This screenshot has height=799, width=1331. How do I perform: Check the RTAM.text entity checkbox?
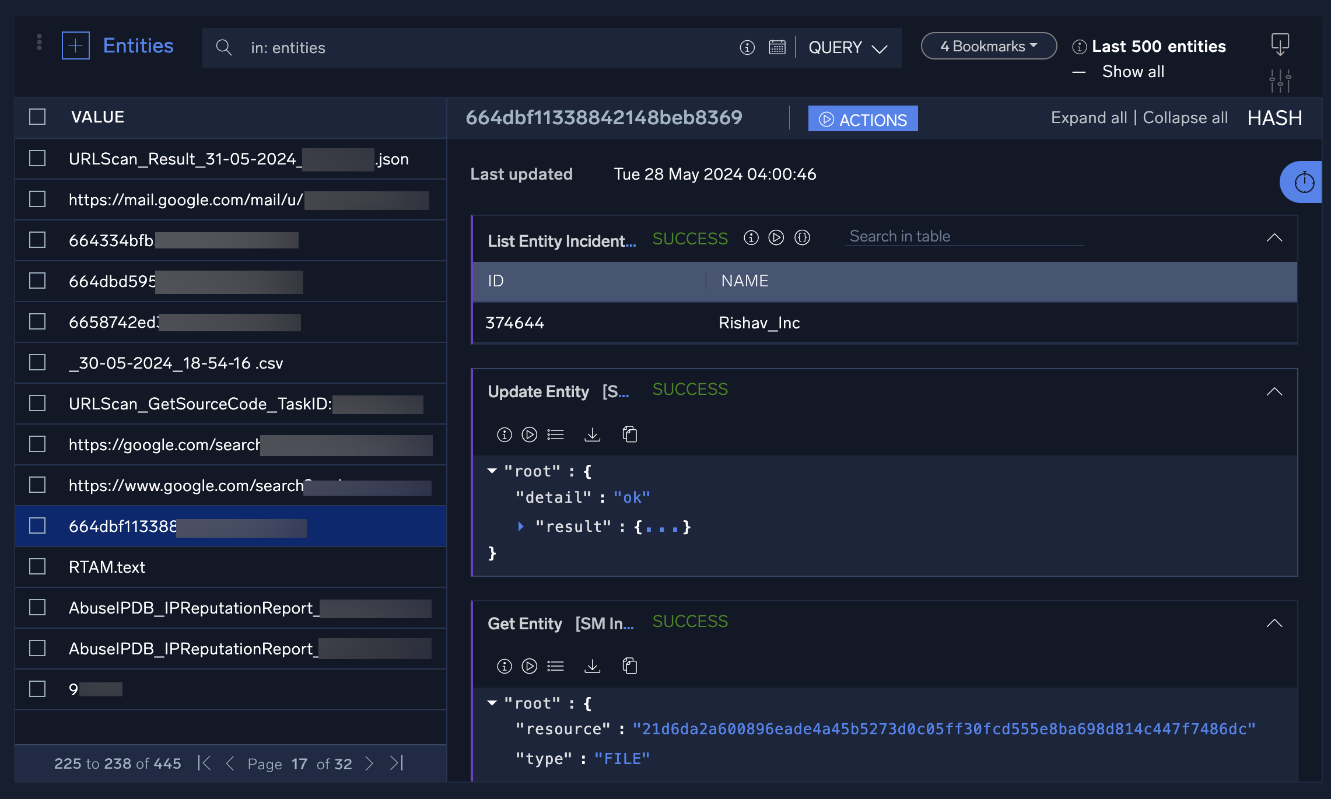[37, 566]
